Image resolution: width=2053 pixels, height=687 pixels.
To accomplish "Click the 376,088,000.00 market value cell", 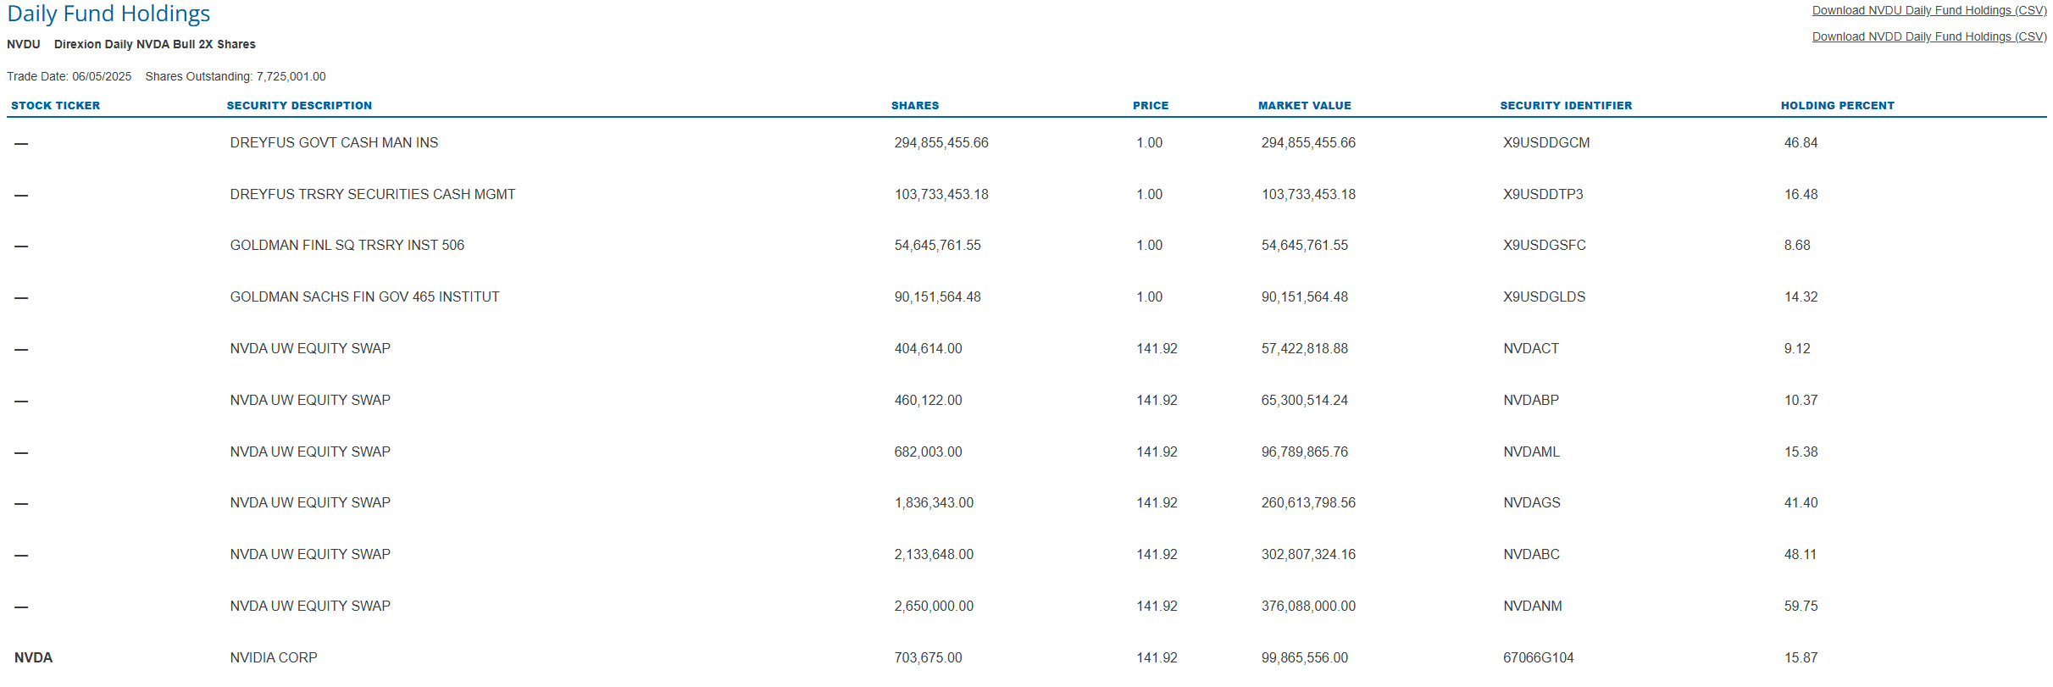I will pyautogui.click(x=1307, y=607).
